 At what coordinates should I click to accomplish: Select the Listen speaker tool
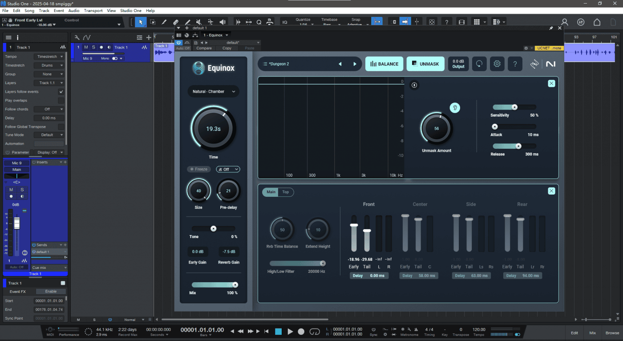pyautogui.click(x=222, y=22)
